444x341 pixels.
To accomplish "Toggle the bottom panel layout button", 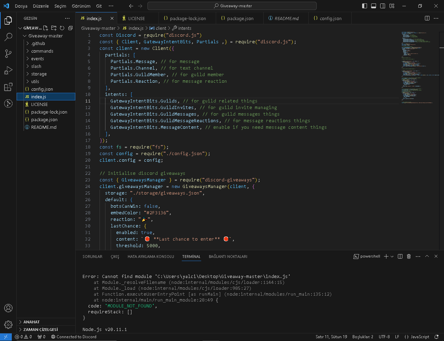I will click(x=374, y=6).
